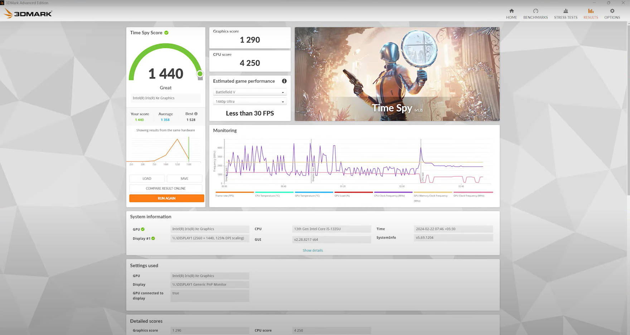Click the CPU score value 4 250

click(x=250, y=63)
